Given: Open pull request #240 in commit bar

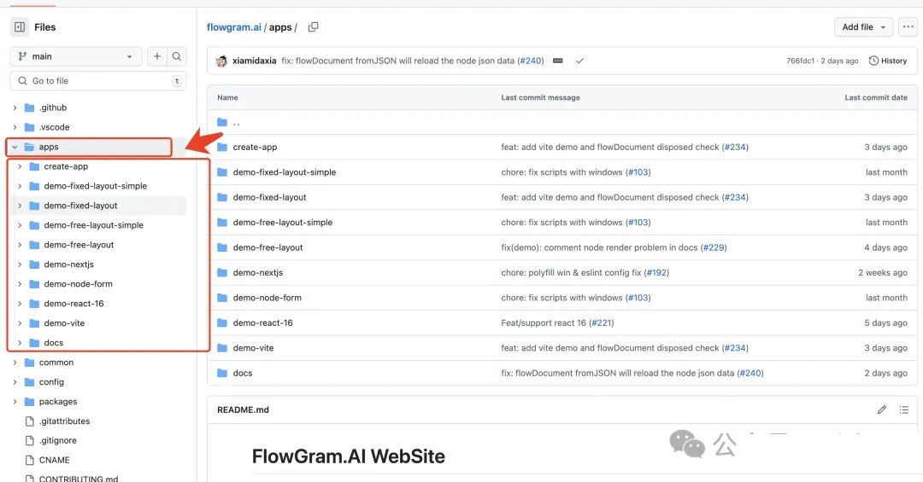Looking at the screenshot, I should pyautogui.click(x=531, y=61).
